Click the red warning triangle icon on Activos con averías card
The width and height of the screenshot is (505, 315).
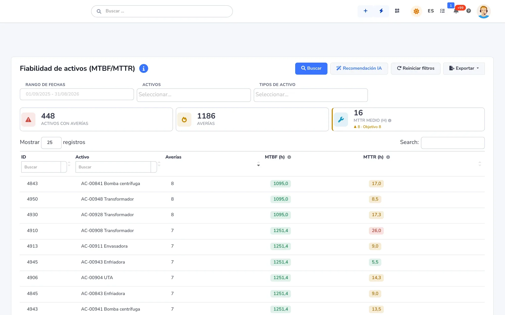pos(28,120)
